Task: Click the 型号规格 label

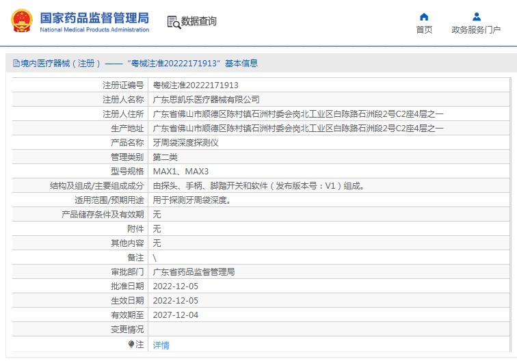Action: [127, 172]
